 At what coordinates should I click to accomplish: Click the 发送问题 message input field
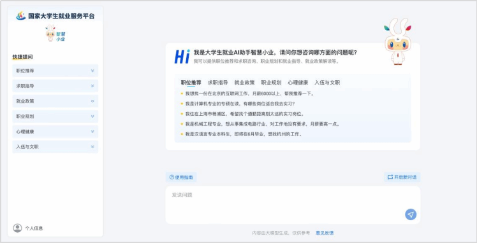pos(293,205)
